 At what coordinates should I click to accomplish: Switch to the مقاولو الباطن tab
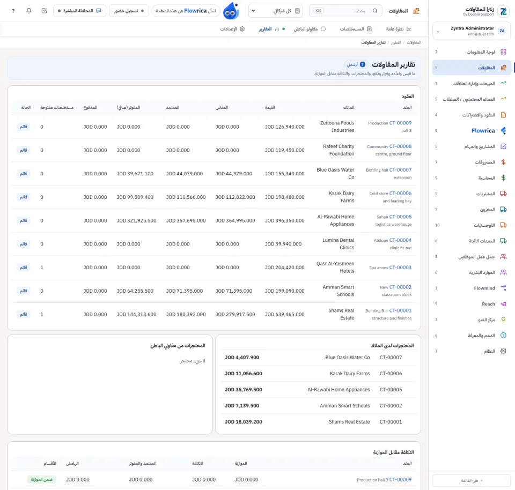(x=310, y=29)
